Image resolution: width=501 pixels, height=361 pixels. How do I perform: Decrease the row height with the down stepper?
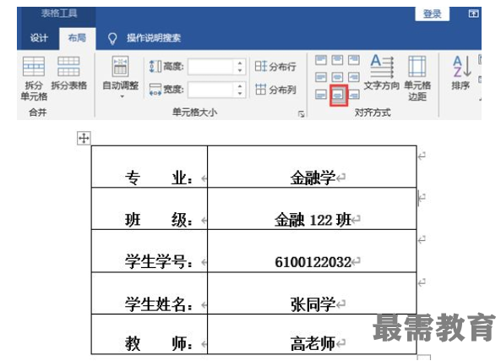(x=240, y=71)
